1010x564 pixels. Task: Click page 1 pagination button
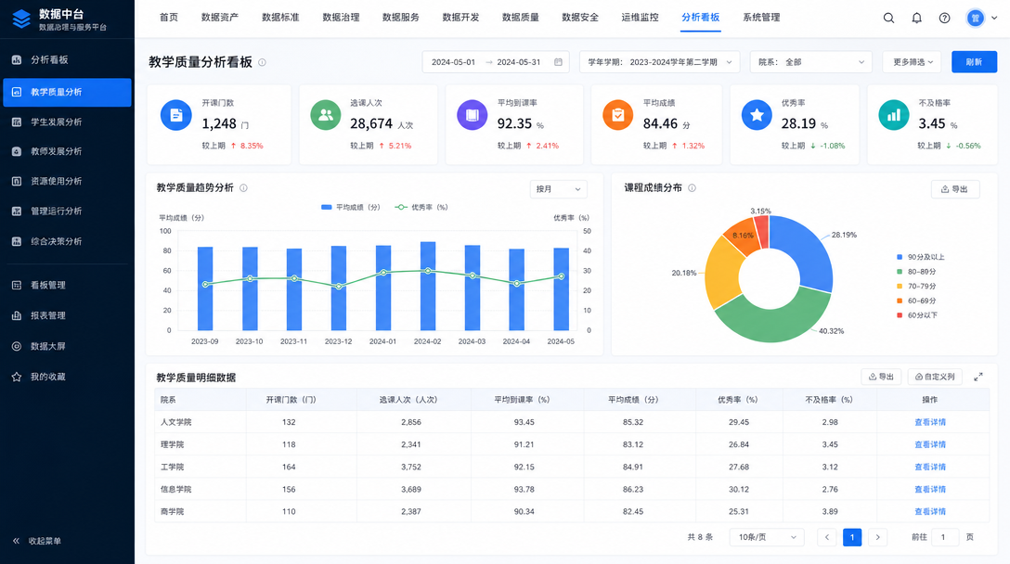point(852,537)
